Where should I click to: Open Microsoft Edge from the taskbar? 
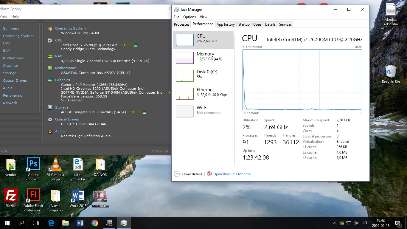click(51, 223)
